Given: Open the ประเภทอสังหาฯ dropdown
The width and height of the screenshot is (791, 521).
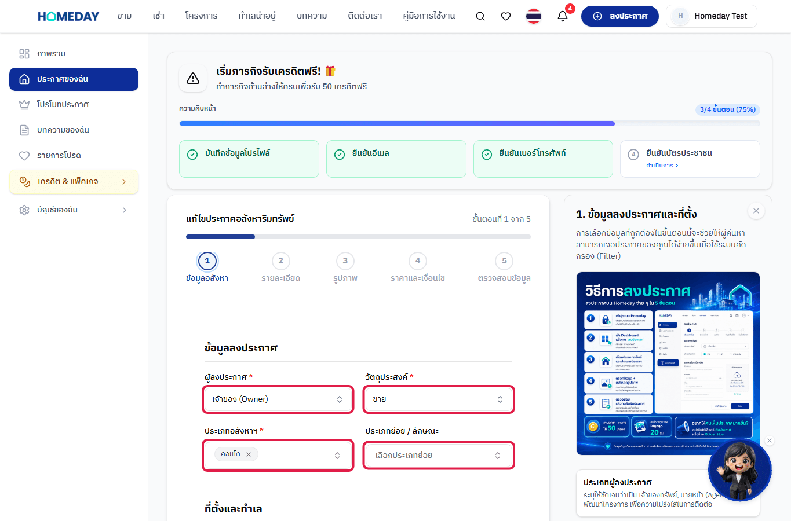Looking at the screenshot, I should coord(278,455).
